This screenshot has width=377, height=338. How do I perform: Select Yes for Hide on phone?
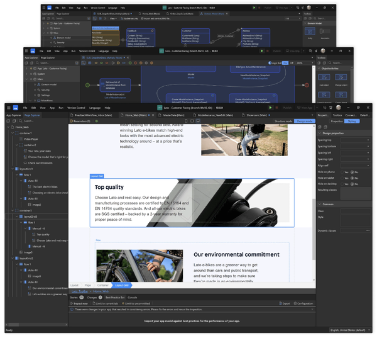pyautogui.click(x=342, y=172)
